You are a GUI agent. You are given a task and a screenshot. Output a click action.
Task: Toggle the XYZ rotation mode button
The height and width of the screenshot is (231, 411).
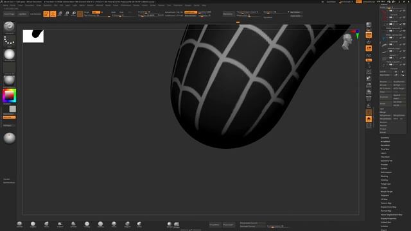[x=369, y=60]
